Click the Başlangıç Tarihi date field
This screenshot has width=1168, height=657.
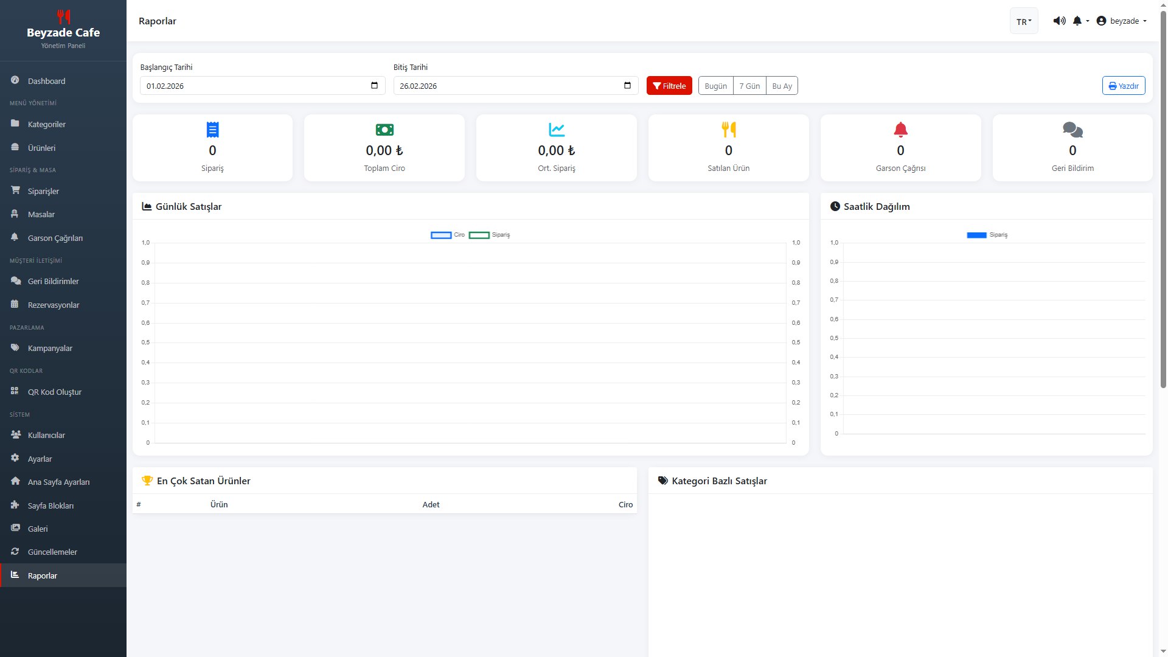coord(255,86)
